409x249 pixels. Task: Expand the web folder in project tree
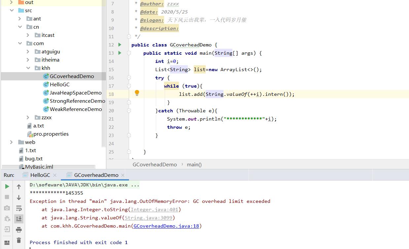pyautogui.click(x=12, y=142)
